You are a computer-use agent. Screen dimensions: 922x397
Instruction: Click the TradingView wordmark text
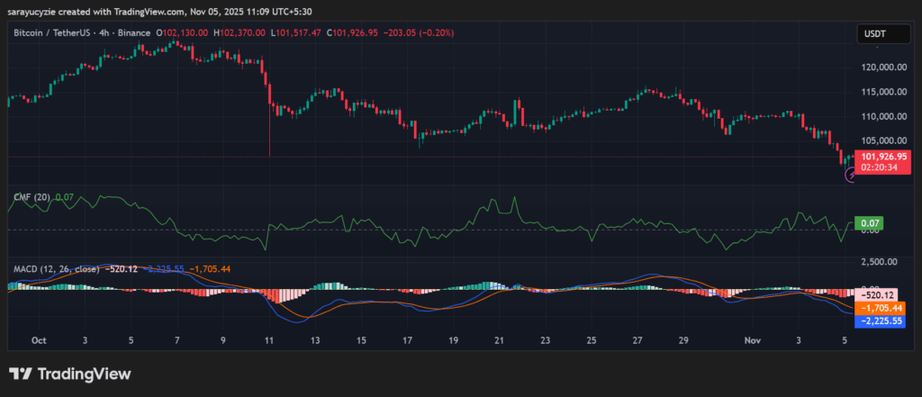pos(83,374)
